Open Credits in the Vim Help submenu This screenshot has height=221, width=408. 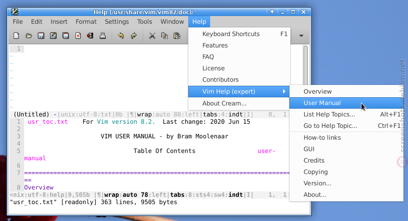[x=346, y=161]
